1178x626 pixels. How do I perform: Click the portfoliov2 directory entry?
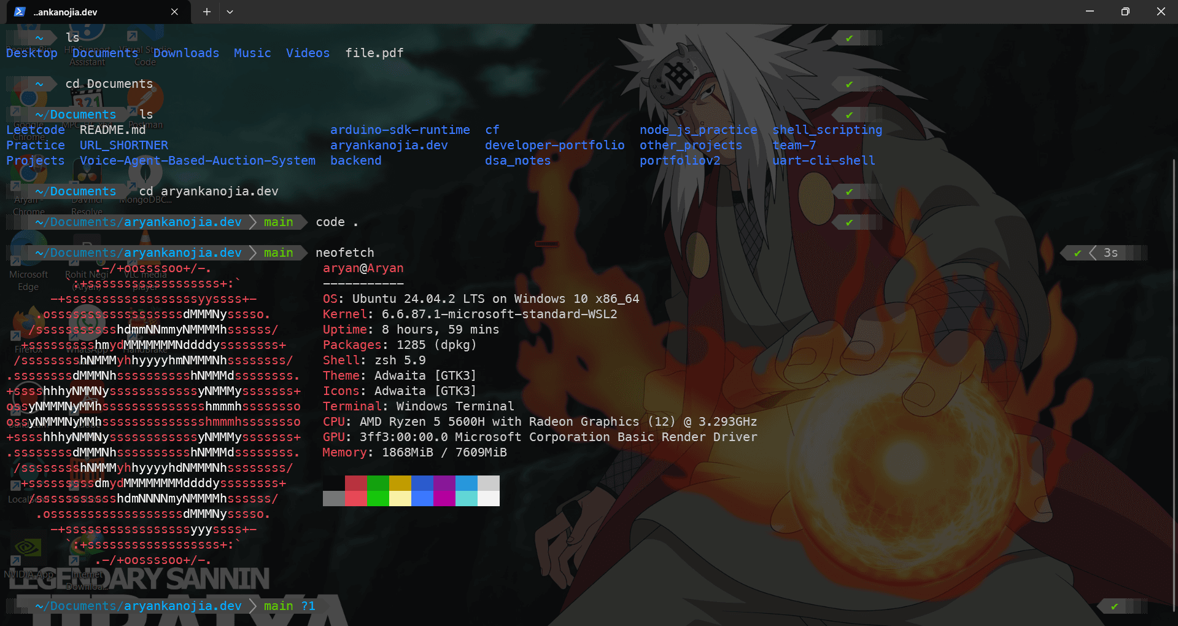tap(680, 160)
